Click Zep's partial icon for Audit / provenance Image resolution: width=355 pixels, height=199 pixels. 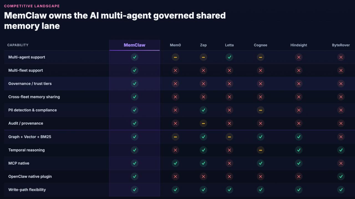203,124
